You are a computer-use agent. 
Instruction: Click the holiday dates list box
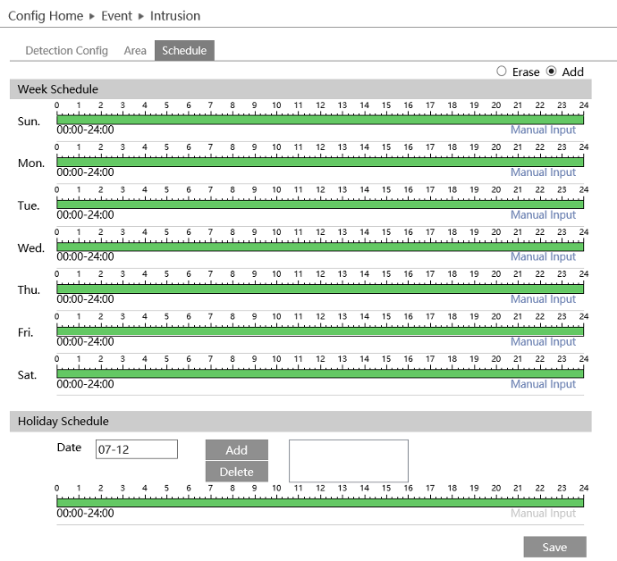[348, 460]
